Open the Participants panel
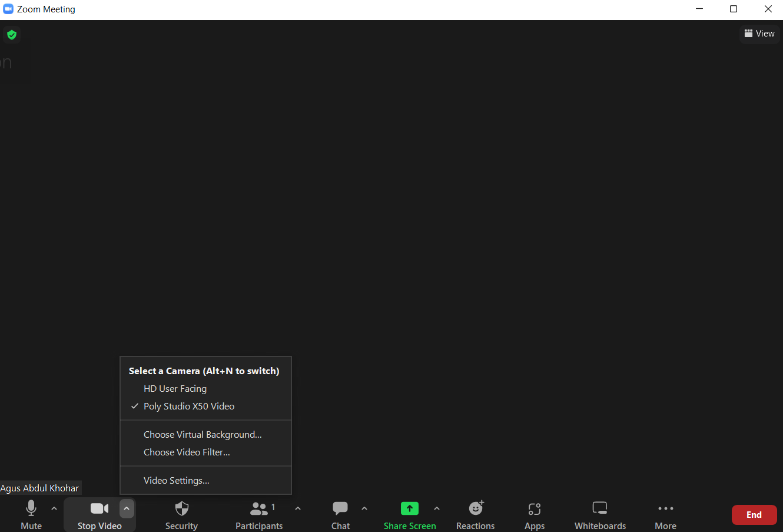Image resolution: width=783 pixels, height=532 pixels. (259, 514)
